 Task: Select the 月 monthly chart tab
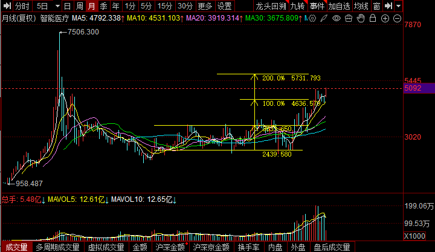click(92, 6)
